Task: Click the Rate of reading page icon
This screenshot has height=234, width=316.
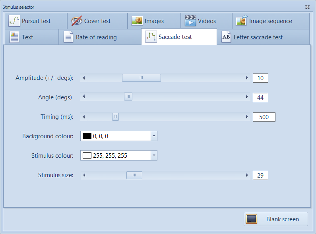Action: [x=69, y=37]
